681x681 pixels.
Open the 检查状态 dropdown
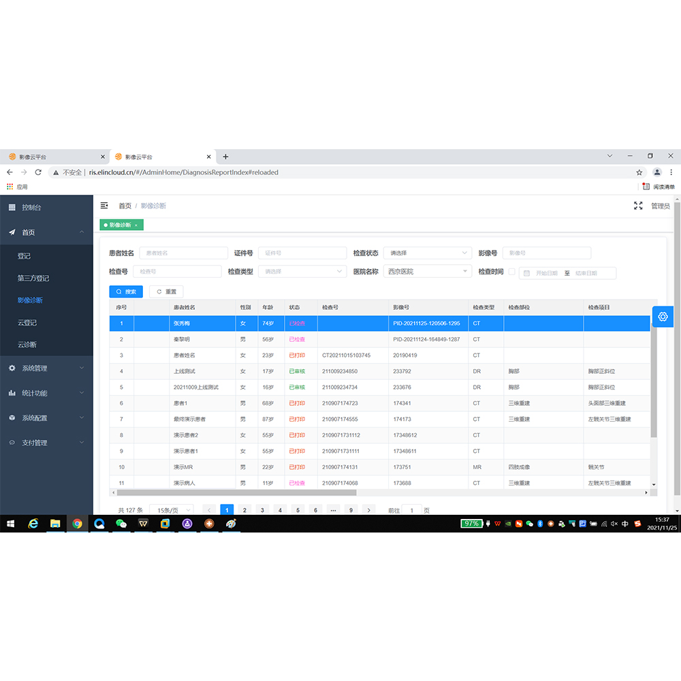427,253
